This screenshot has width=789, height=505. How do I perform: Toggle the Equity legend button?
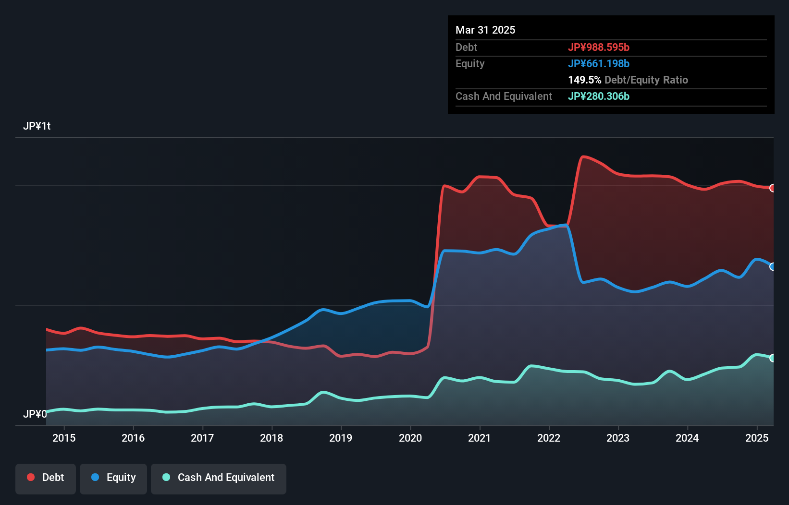113,479
